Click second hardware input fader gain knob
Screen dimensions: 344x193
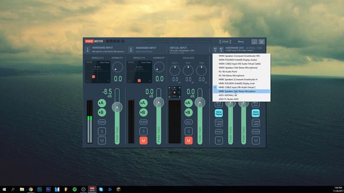pyautogui.click(x=159, y=102)
